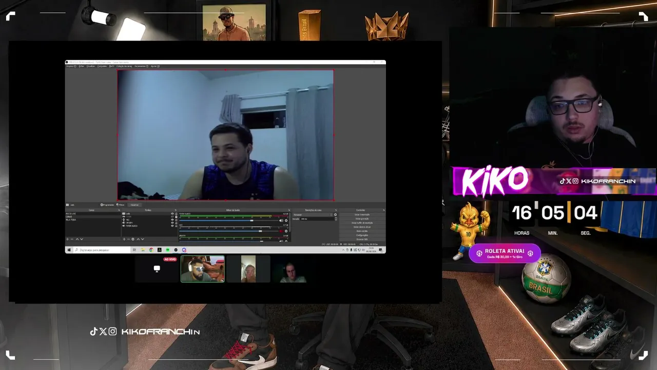Open source properties gear in Fontes panel

pyautogui.click(x=133, y=239)
